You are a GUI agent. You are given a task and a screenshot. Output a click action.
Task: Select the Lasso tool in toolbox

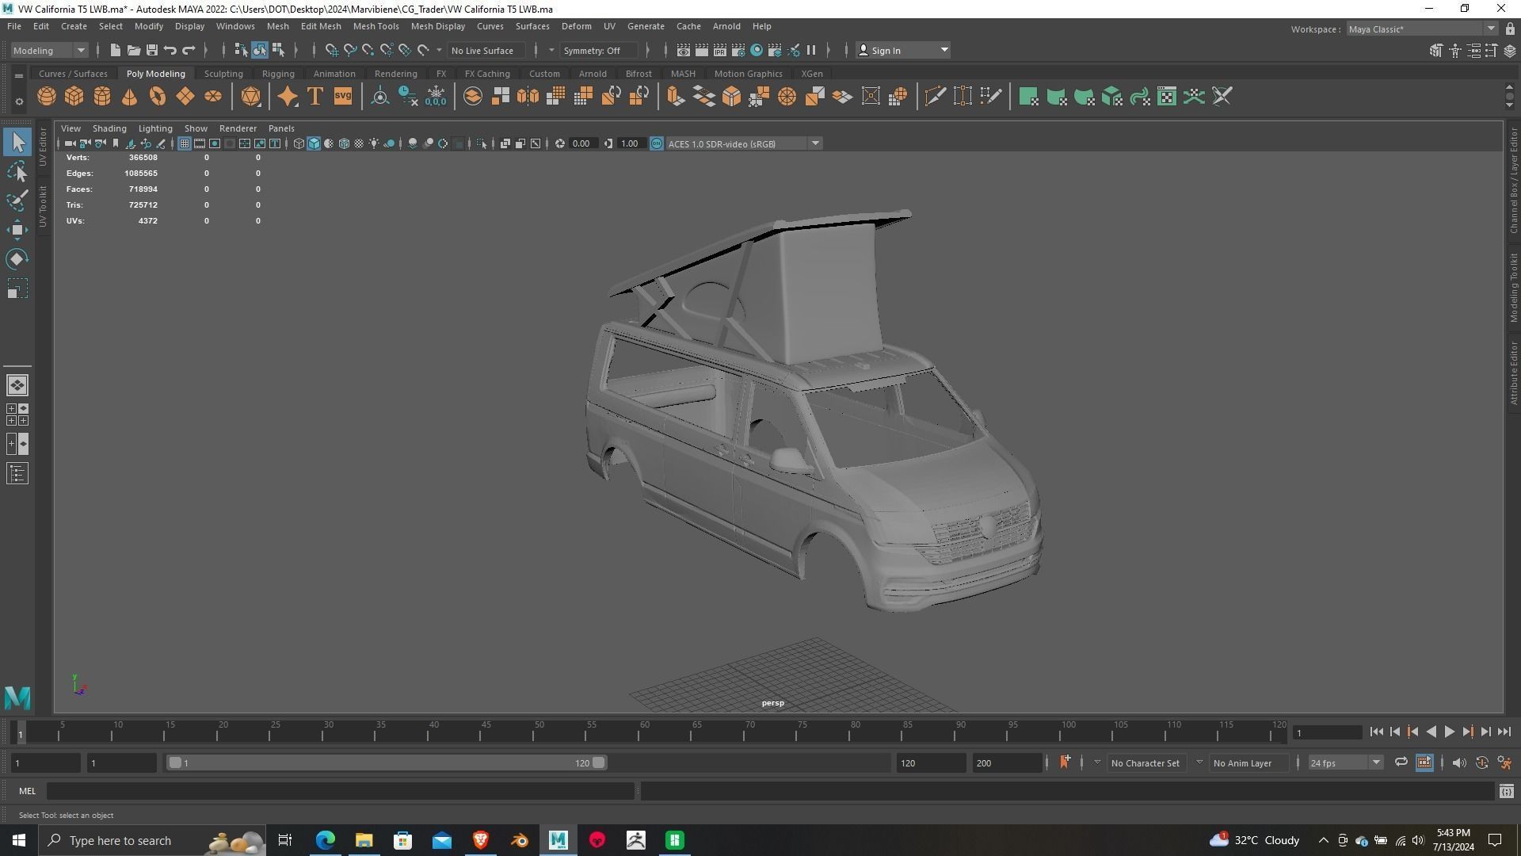pos(17,171)
